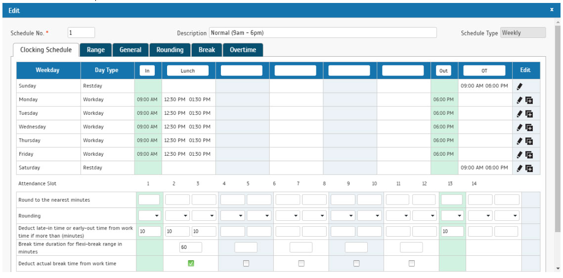Click the scrollbar down arrow
563x278 pixels.
point(557,268)
